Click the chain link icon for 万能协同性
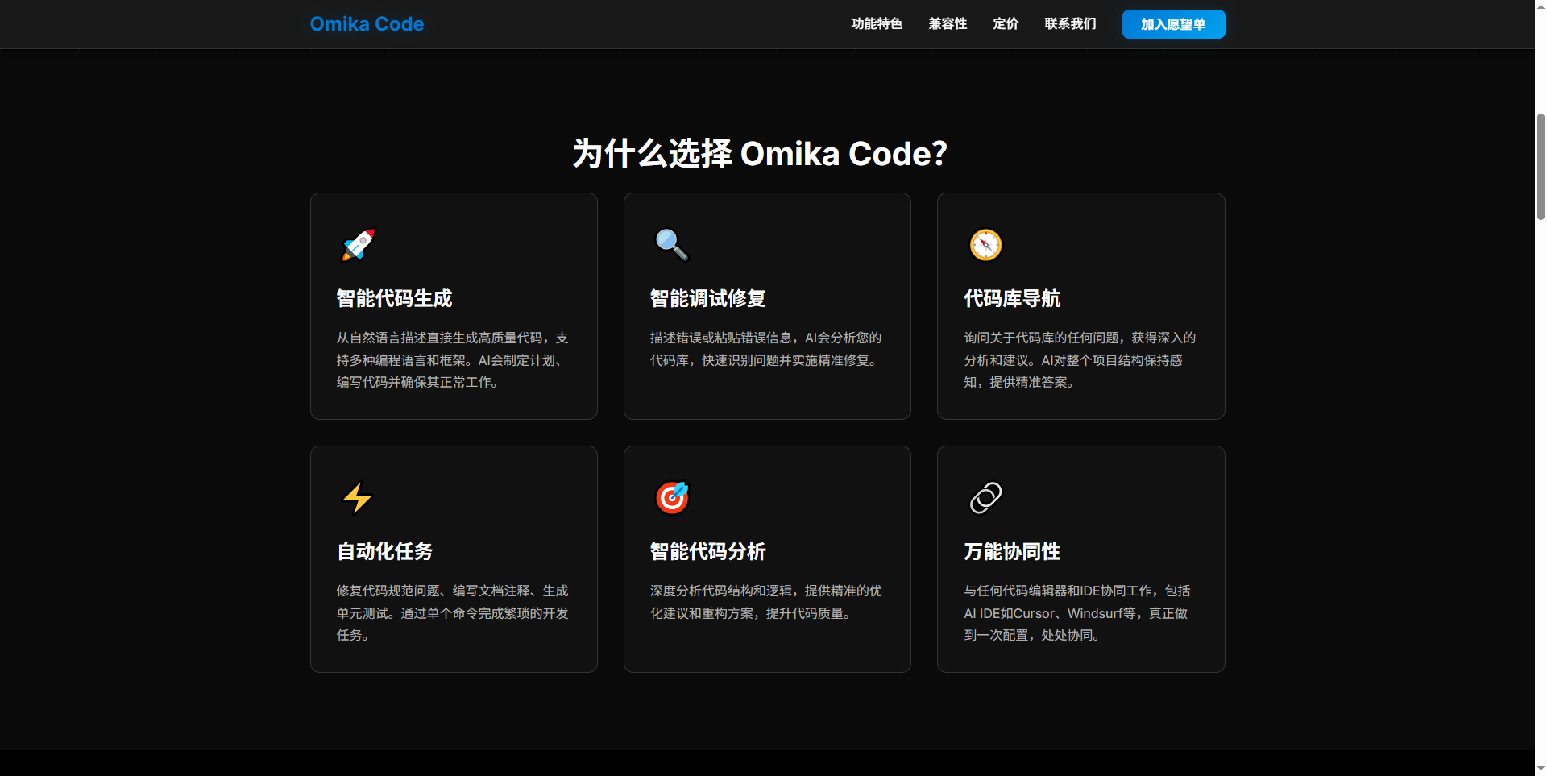The height and width of the screenshot is (776, 1547). coord(985,498)
